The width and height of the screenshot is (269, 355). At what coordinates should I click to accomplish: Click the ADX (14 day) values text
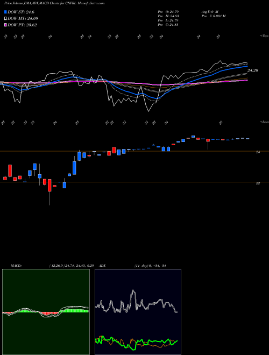pyautogui.click(x=150, y=266)
